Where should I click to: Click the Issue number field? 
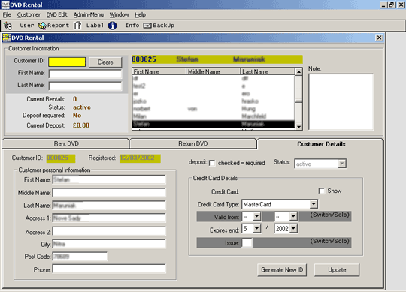247,243
